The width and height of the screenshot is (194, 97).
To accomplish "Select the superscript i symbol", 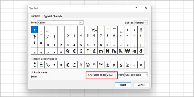I will 74,37.
